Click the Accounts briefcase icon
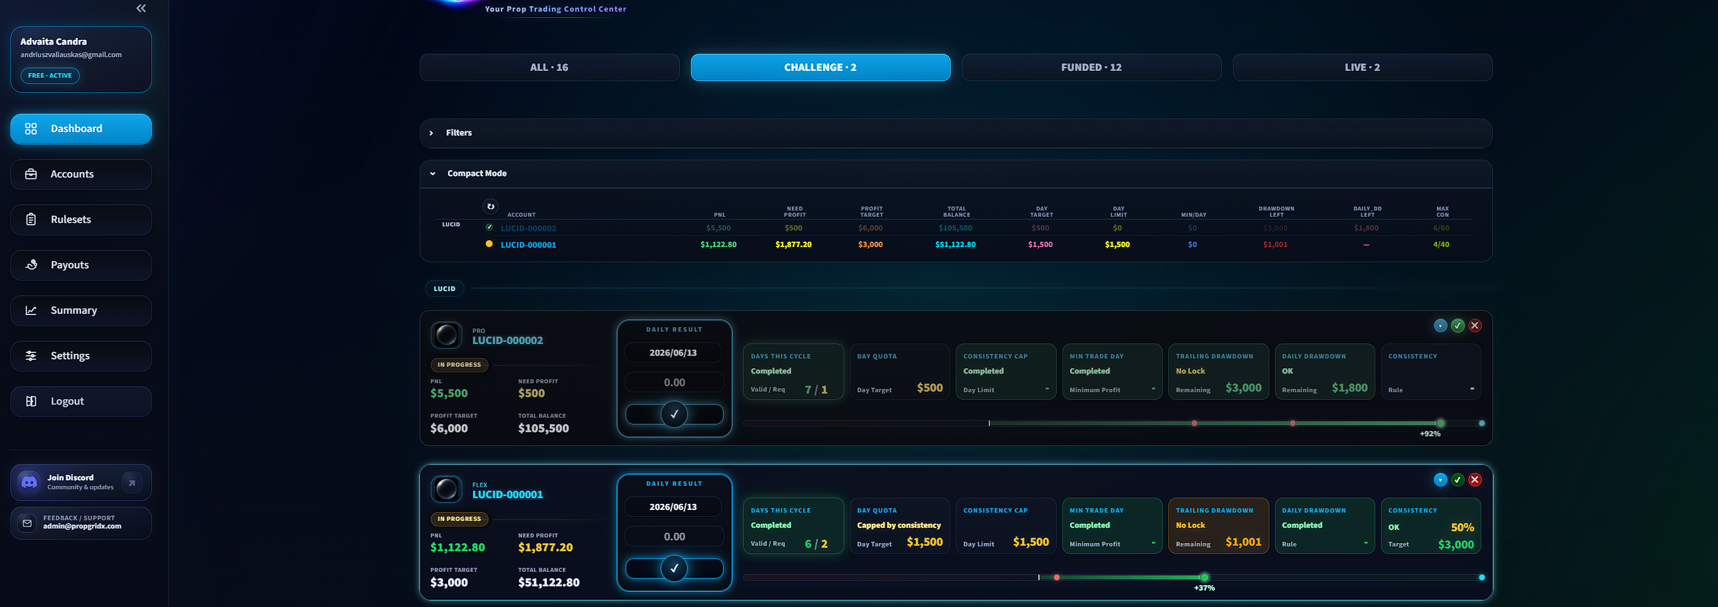Image resolution: width=1718 pixels, height=607 pixels. tap(31, 174)
